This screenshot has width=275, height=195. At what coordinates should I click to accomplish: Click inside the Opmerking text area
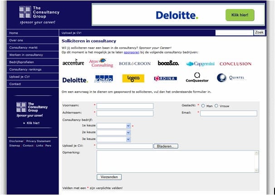tap(175, 161)
